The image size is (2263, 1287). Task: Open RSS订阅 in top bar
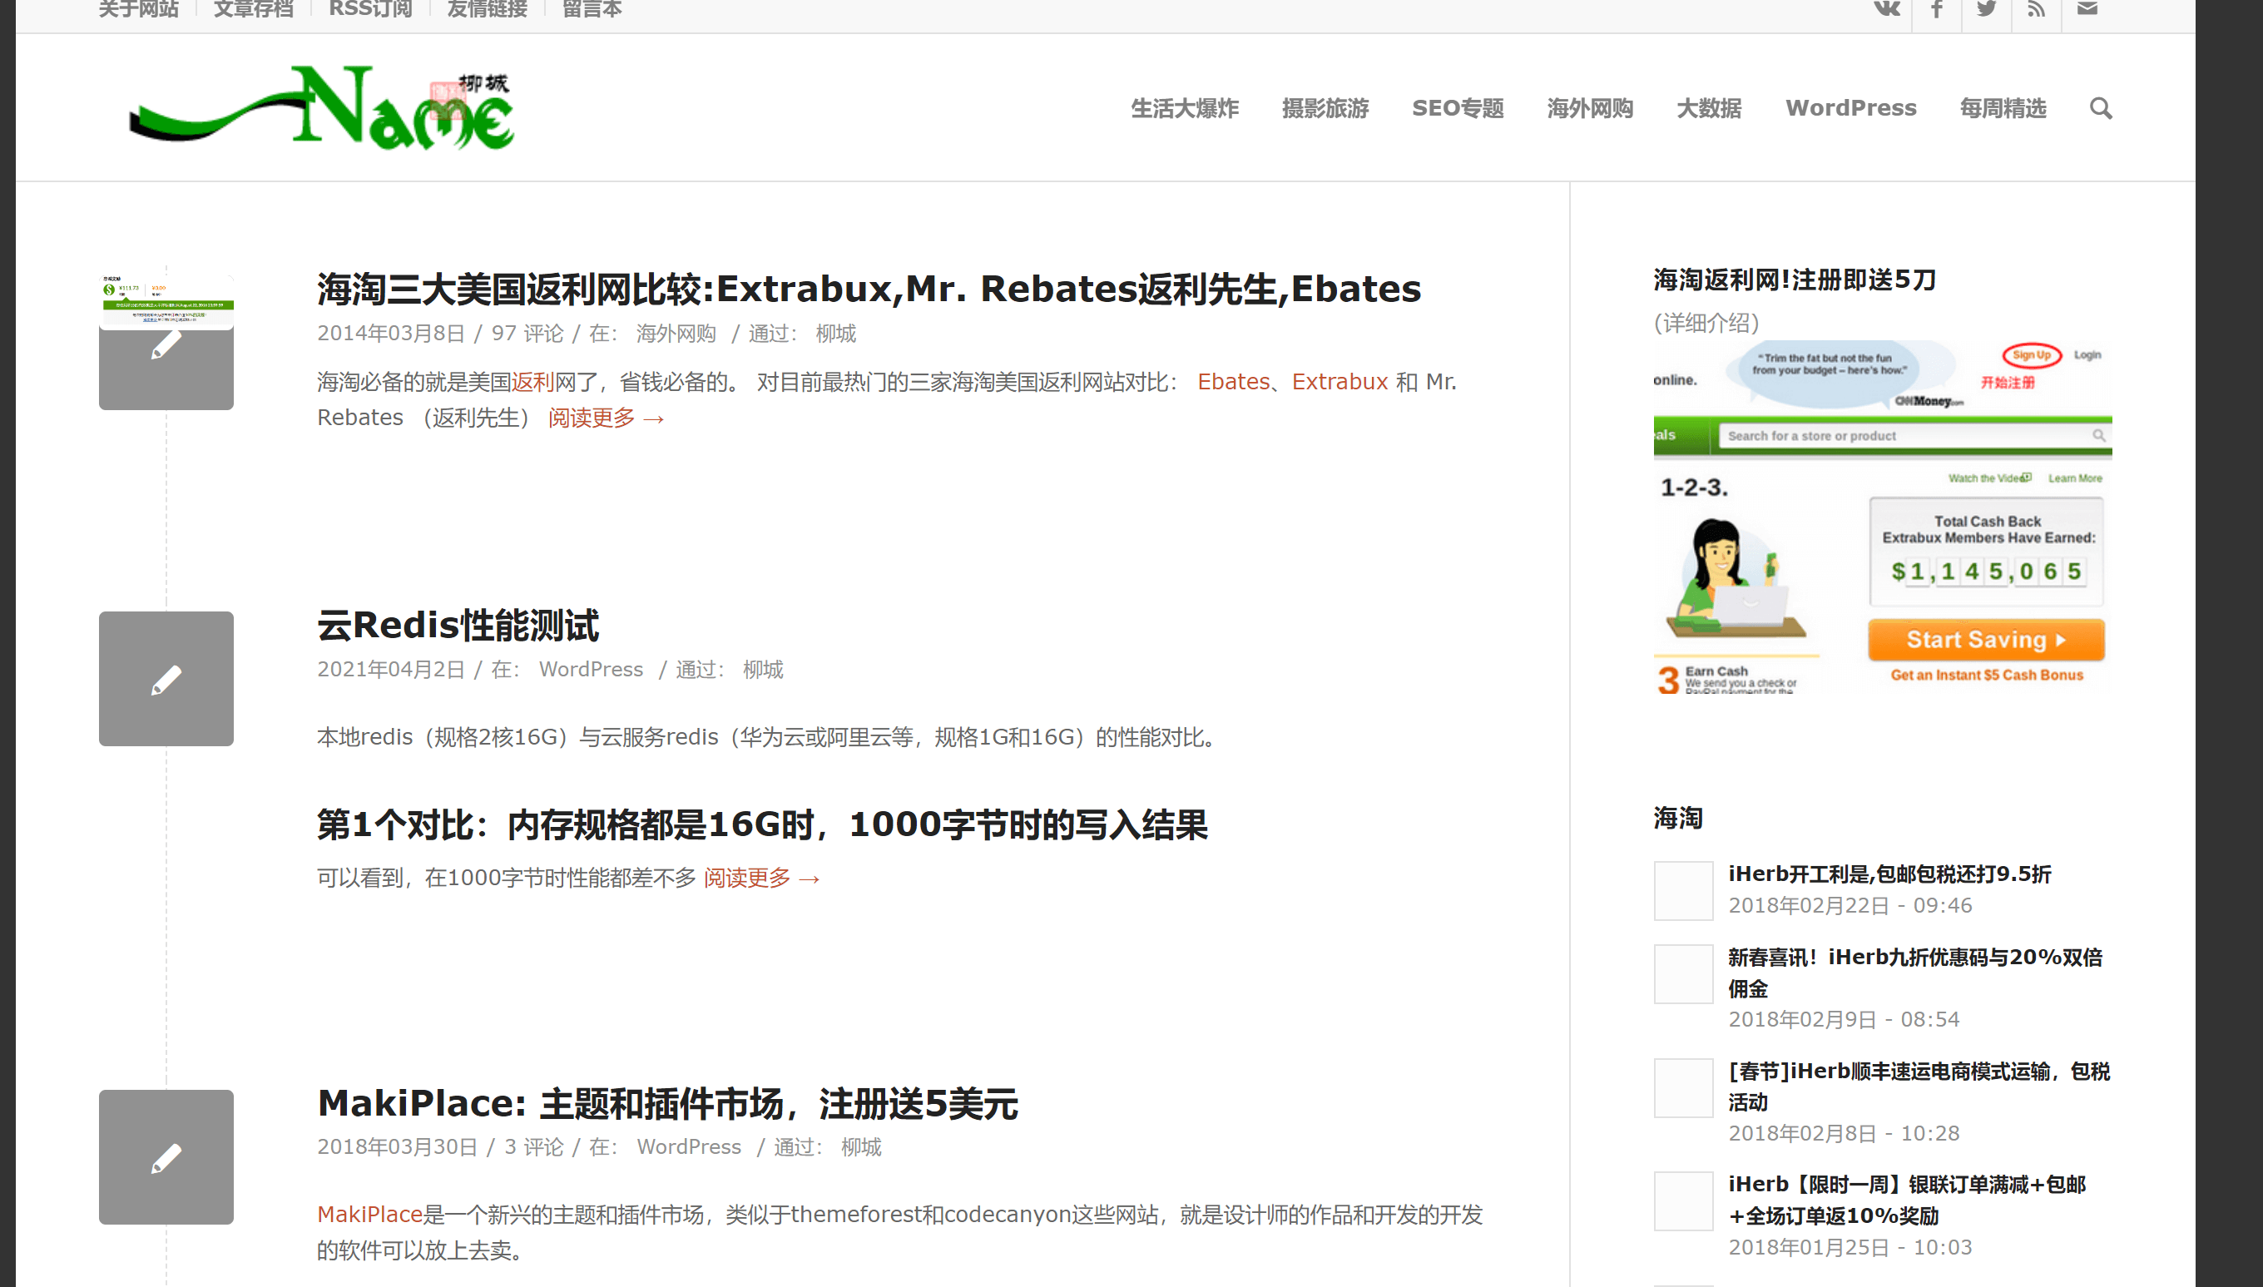[x=370, y=9]
